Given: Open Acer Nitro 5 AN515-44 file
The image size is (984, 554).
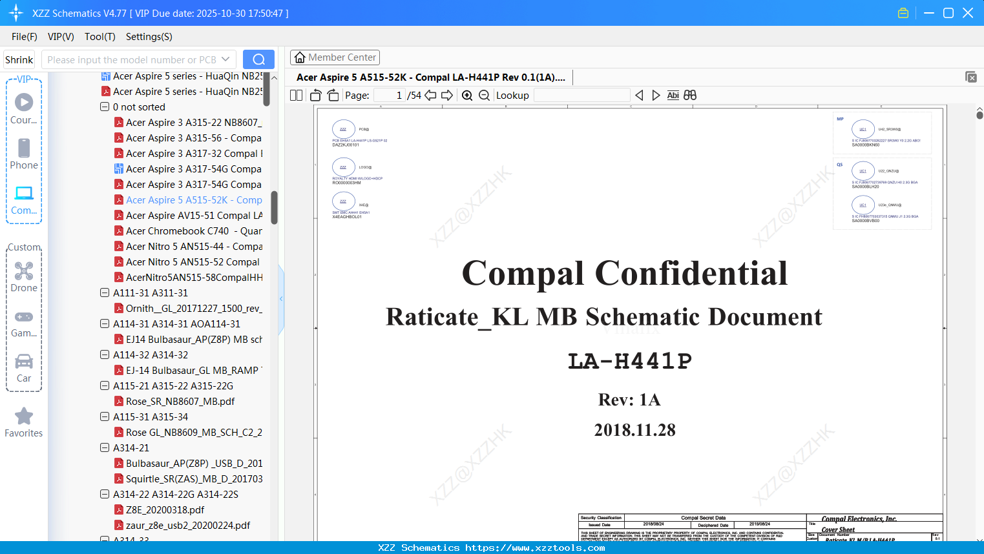Looking at the screenshot, I should [x=189, y=247].
